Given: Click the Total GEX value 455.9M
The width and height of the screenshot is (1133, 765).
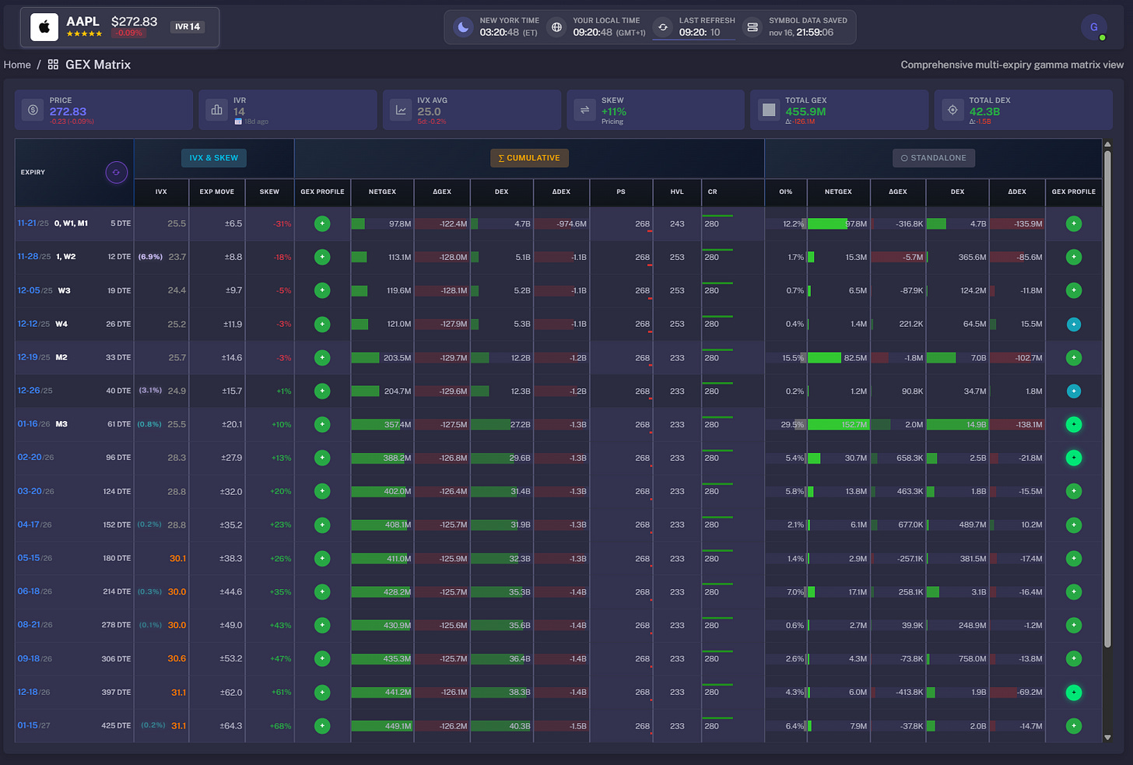Looking at the screenshot, I should click(805, 112).
